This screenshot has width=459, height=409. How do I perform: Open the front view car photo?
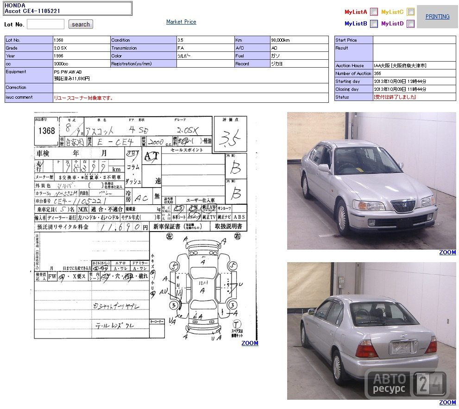371,181
